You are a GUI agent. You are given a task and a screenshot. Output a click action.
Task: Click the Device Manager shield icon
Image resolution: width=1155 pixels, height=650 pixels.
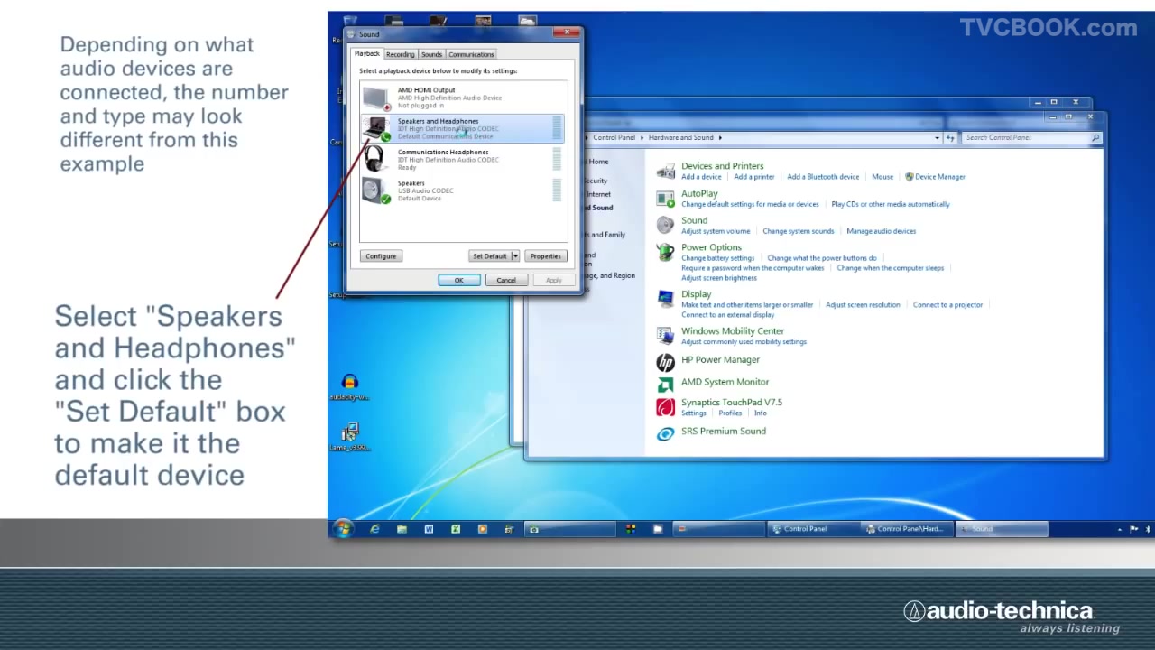click(x=910, y=177)
